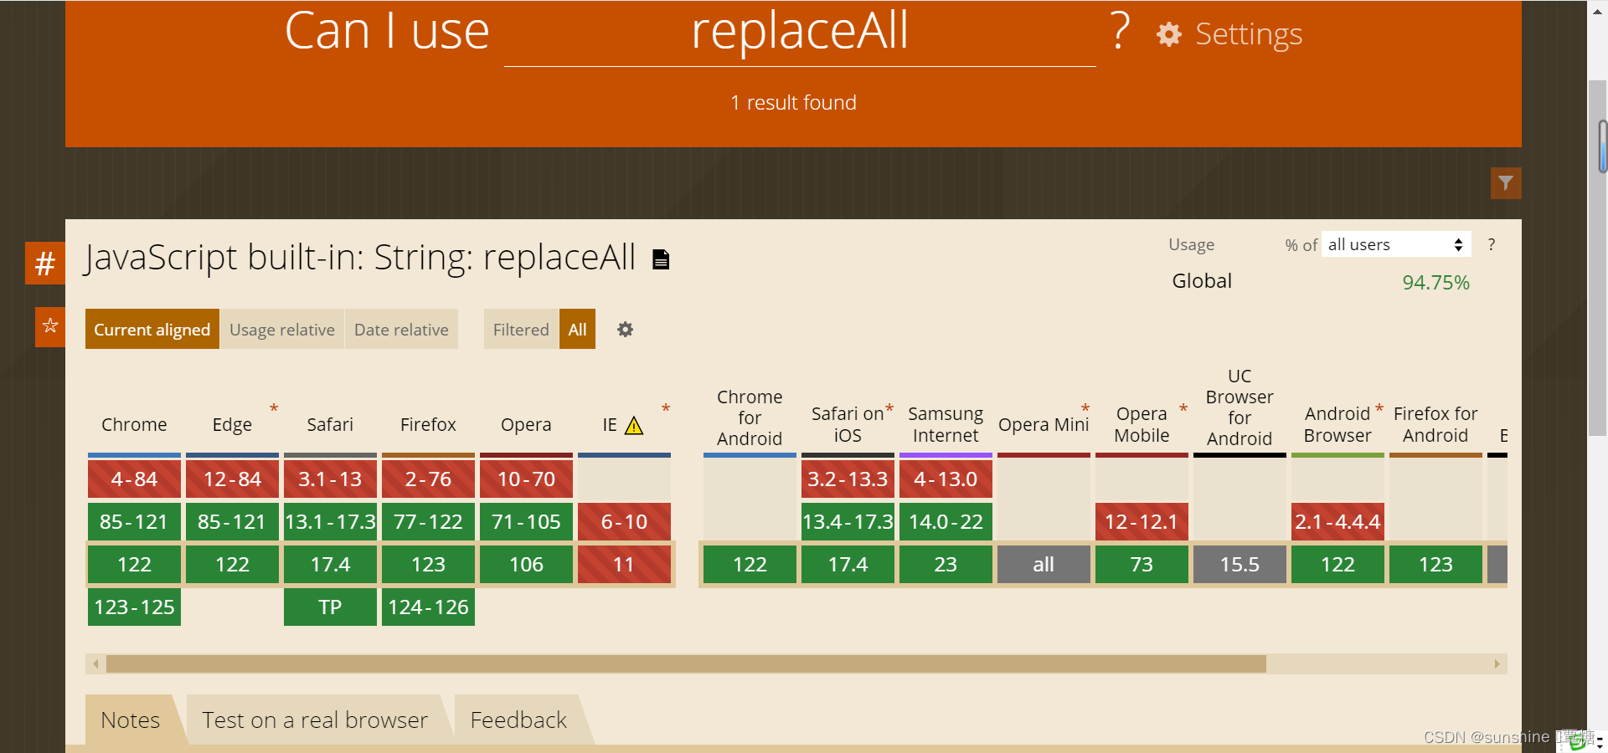Click Safari 3.1-13 cell
The height and width of the screenshot is (753, 1608).
(x=330, y=479)
